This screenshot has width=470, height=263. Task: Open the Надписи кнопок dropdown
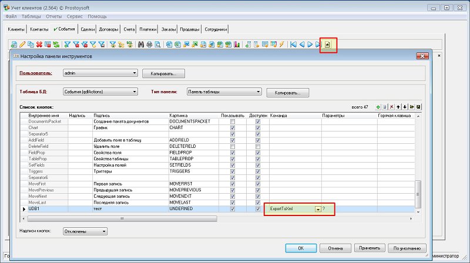click(104, 231)
